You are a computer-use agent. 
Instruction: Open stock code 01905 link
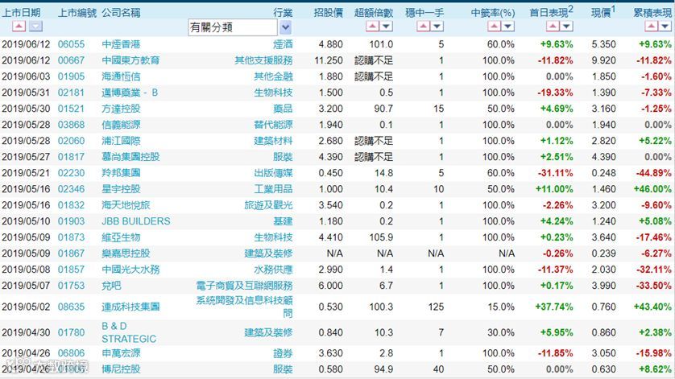[71, 76]
